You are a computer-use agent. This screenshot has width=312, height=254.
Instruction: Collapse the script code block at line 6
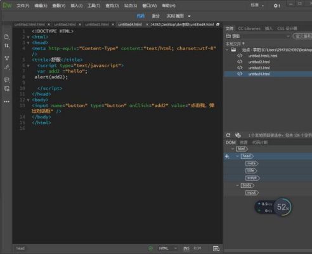tap(28, 66)
